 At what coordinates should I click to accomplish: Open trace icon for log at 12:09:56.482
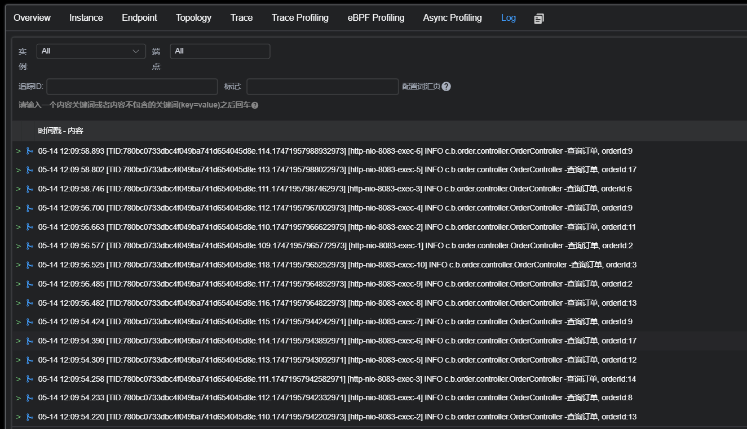pos(30,303)
